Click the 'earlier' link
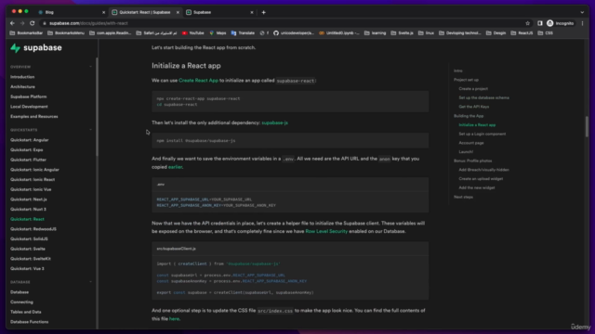 175,167
